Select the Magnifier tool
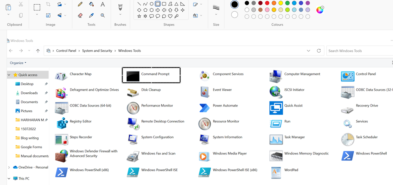393x185 pixels. tap(102, 15)
